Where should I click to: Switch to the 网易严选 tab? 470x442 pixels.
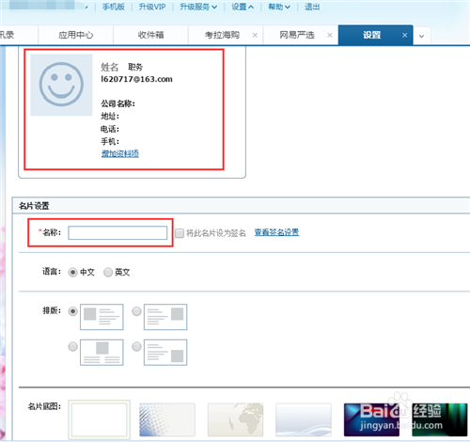(297, 35)
